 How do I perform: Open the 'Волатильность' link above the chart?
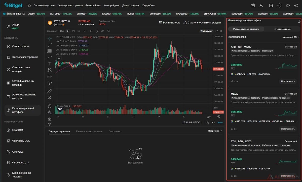point(170,23)
